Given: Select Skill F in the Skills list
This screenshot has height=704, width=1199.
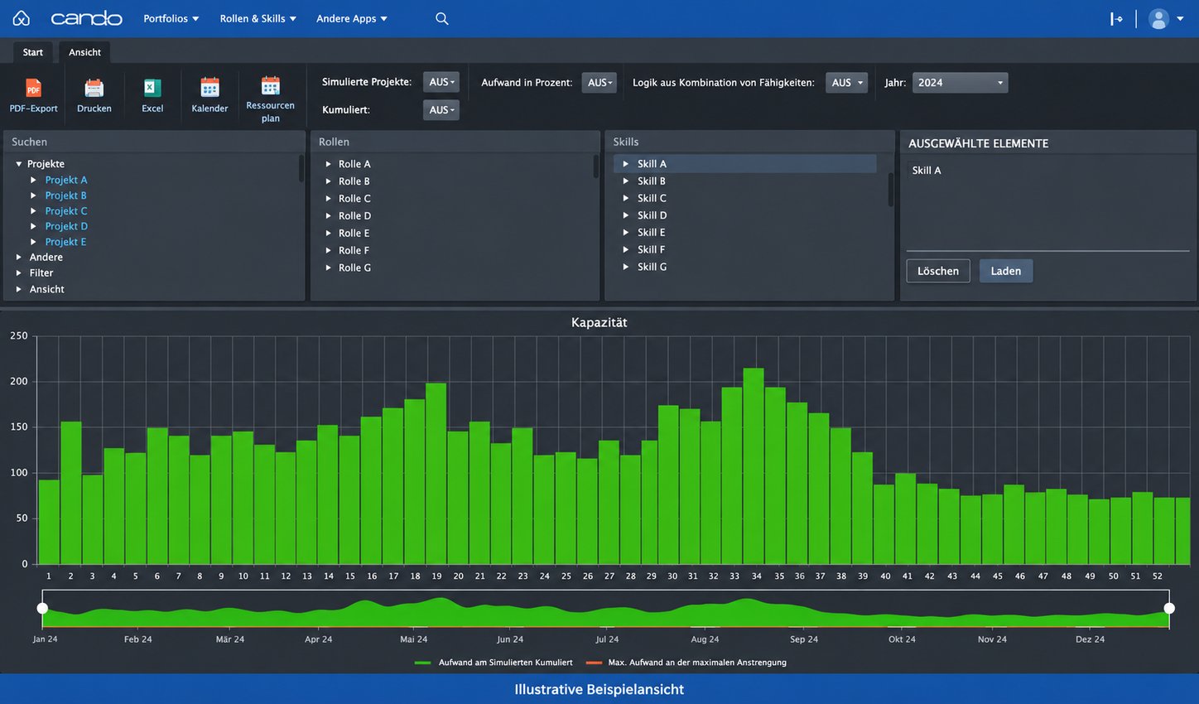Looking at the screenshot, I should click(x=651, y=249).
